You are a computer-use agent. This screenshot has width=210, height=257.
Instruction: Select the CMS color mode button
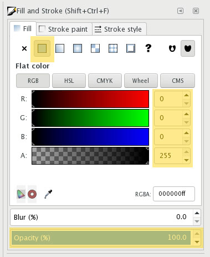(177, 81)
